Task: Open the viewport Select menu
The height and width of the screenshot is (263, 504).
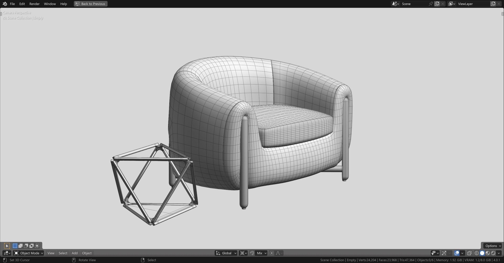Action: [x=63, y=253]
